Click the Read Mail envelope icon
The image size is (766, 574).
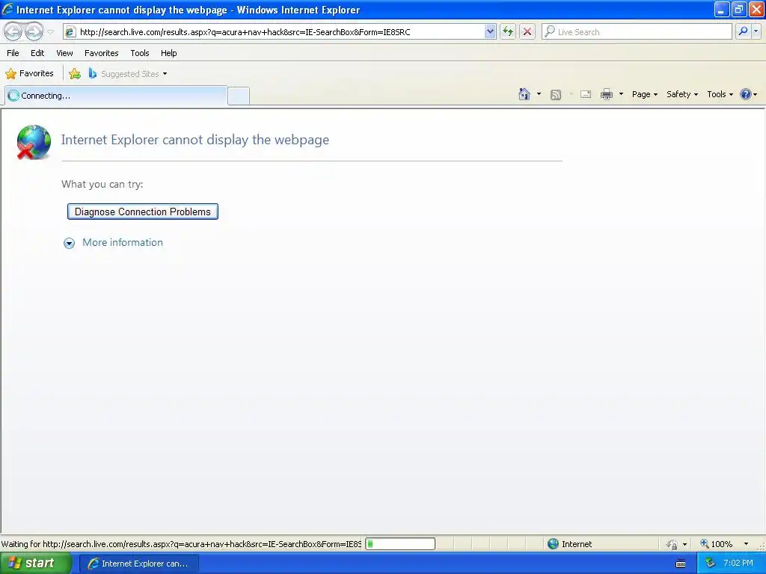(586, 94)
